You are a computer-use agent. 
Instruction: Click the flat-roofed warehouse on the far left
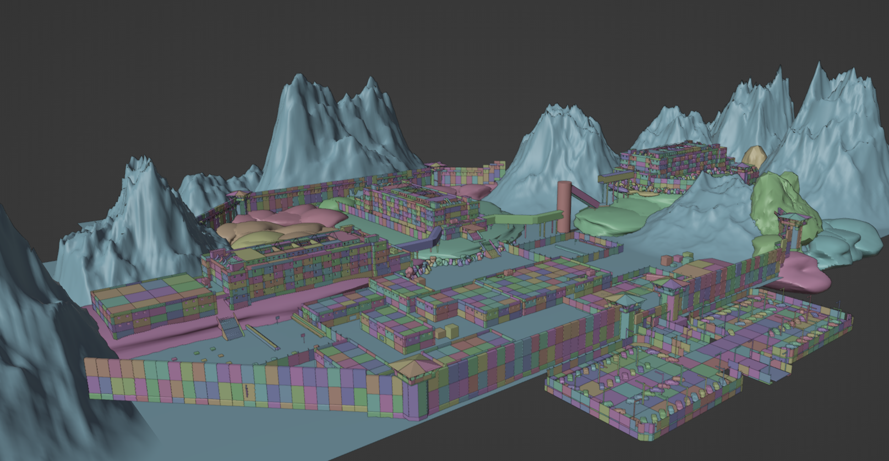click(151, 304)
